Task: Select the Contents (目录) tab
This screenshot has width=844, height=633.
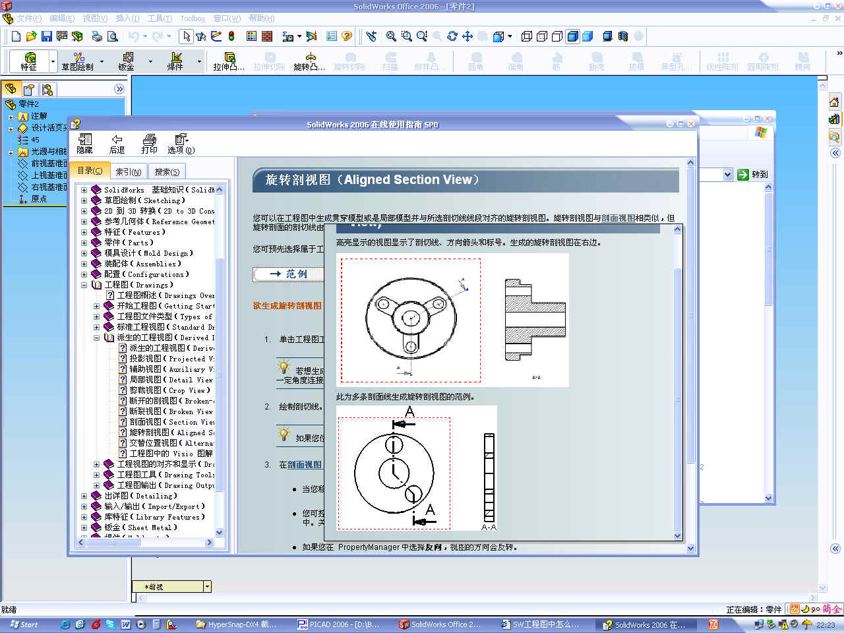Action: [x=90, y=171]
